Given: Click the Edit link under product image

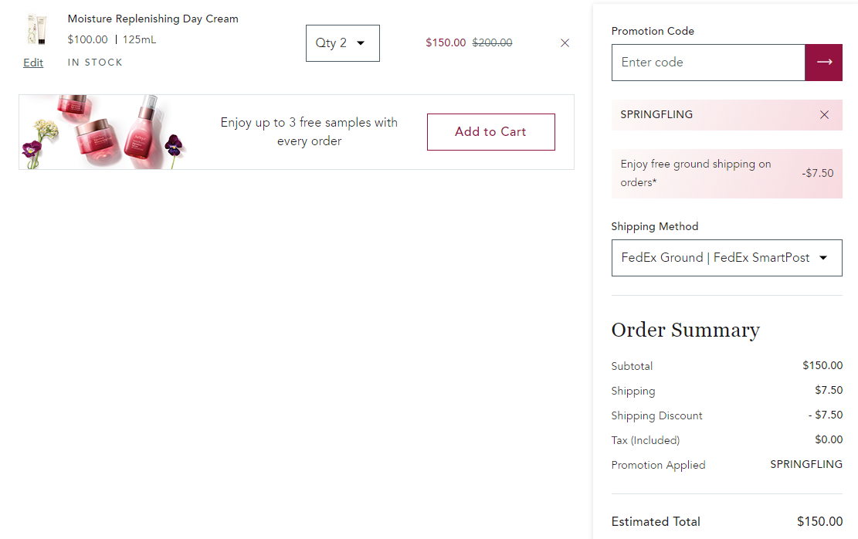Looking at the screenshot, I should click(33, 63).
